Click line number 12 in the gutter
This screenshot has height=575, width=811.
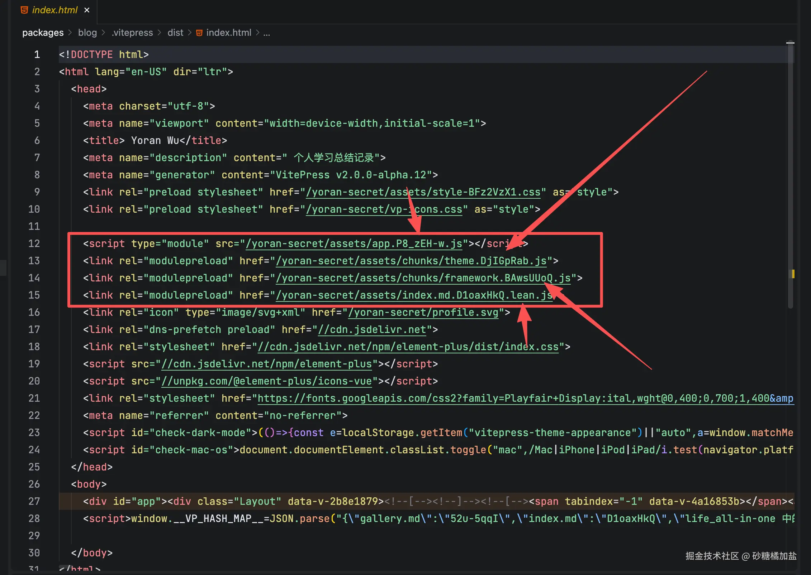point(34,244)
